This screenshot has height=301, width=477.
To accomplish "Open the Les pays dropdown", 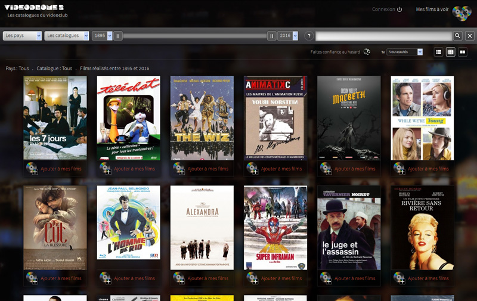I will [22, 36].
